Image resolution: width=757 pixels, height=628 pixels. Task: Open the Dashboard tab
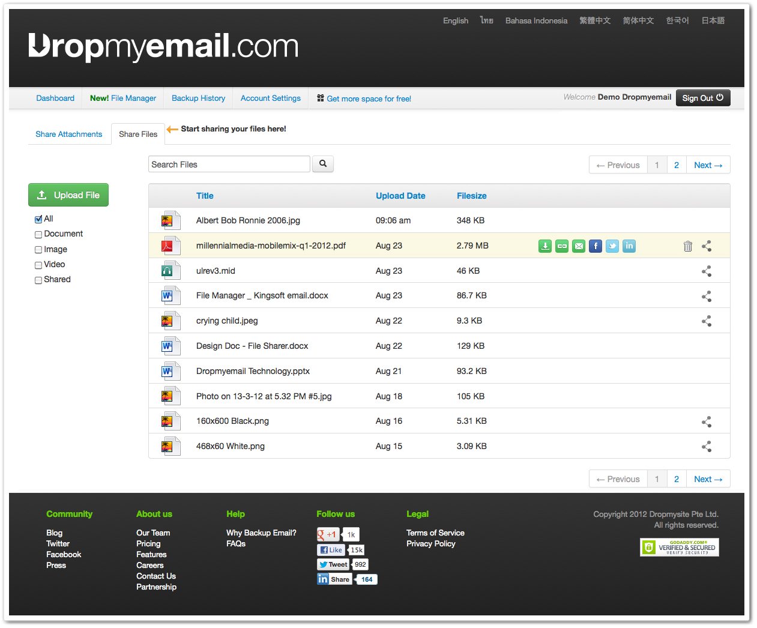click(x=55, y=98)
